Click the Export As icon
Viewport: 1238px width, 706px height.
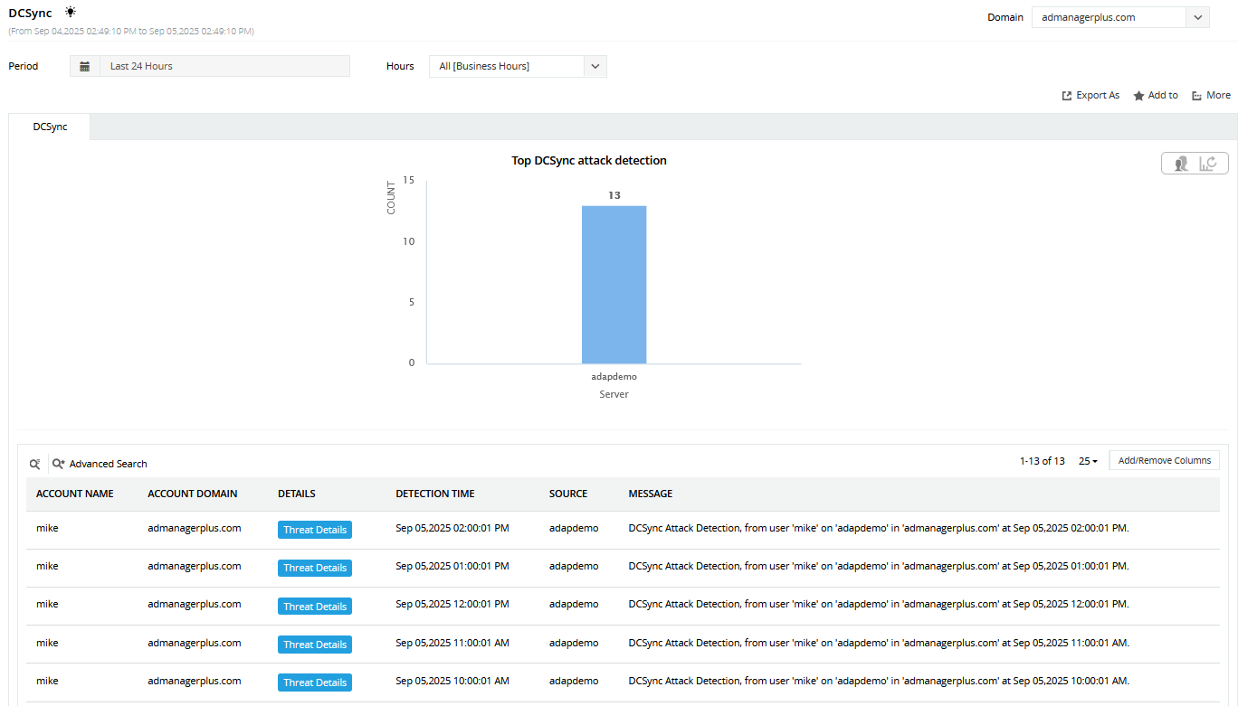tap(1067, 96)
